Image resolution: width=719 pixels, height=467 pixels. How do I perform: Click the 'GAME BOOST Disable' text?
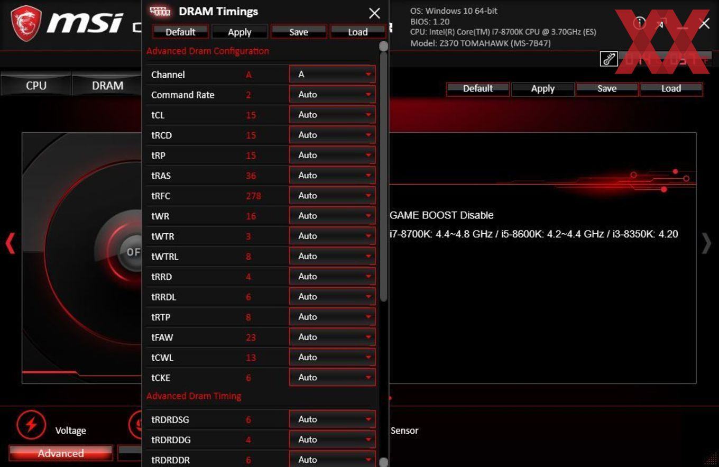441,215
